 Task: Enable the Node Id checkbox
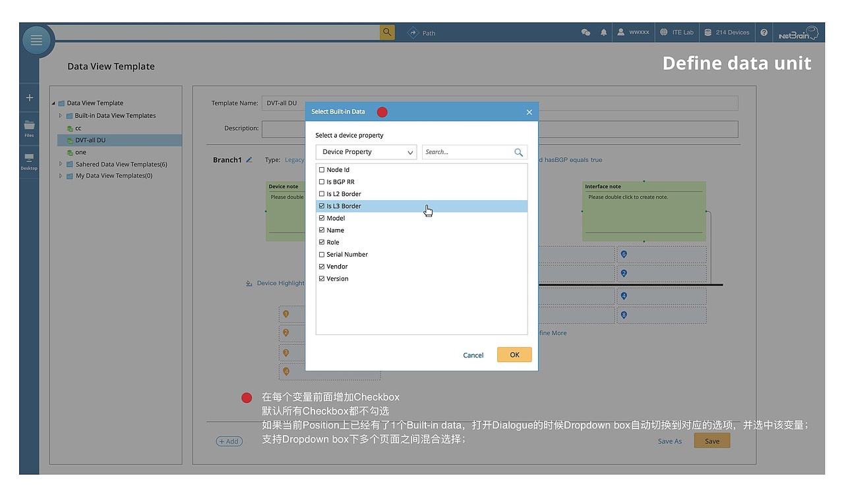[x=322, y=169]
